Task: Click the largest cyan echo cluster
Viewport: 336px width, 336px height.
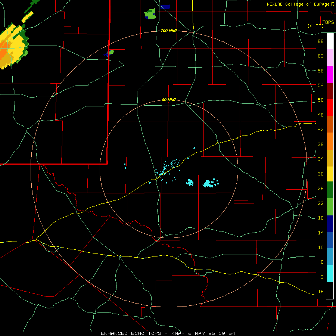Action: (208, 184)
